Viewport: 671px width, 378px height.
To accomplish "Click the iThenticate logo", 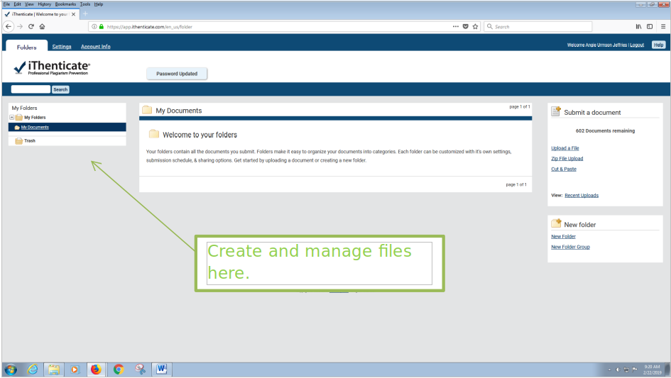I will coord(53,69).
